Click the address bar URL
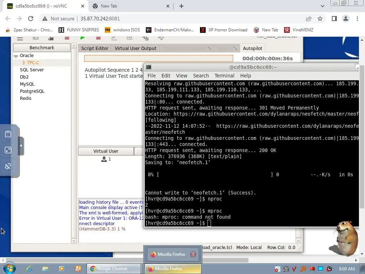Viewport: 365px width, 274px height. coord(100,19)
